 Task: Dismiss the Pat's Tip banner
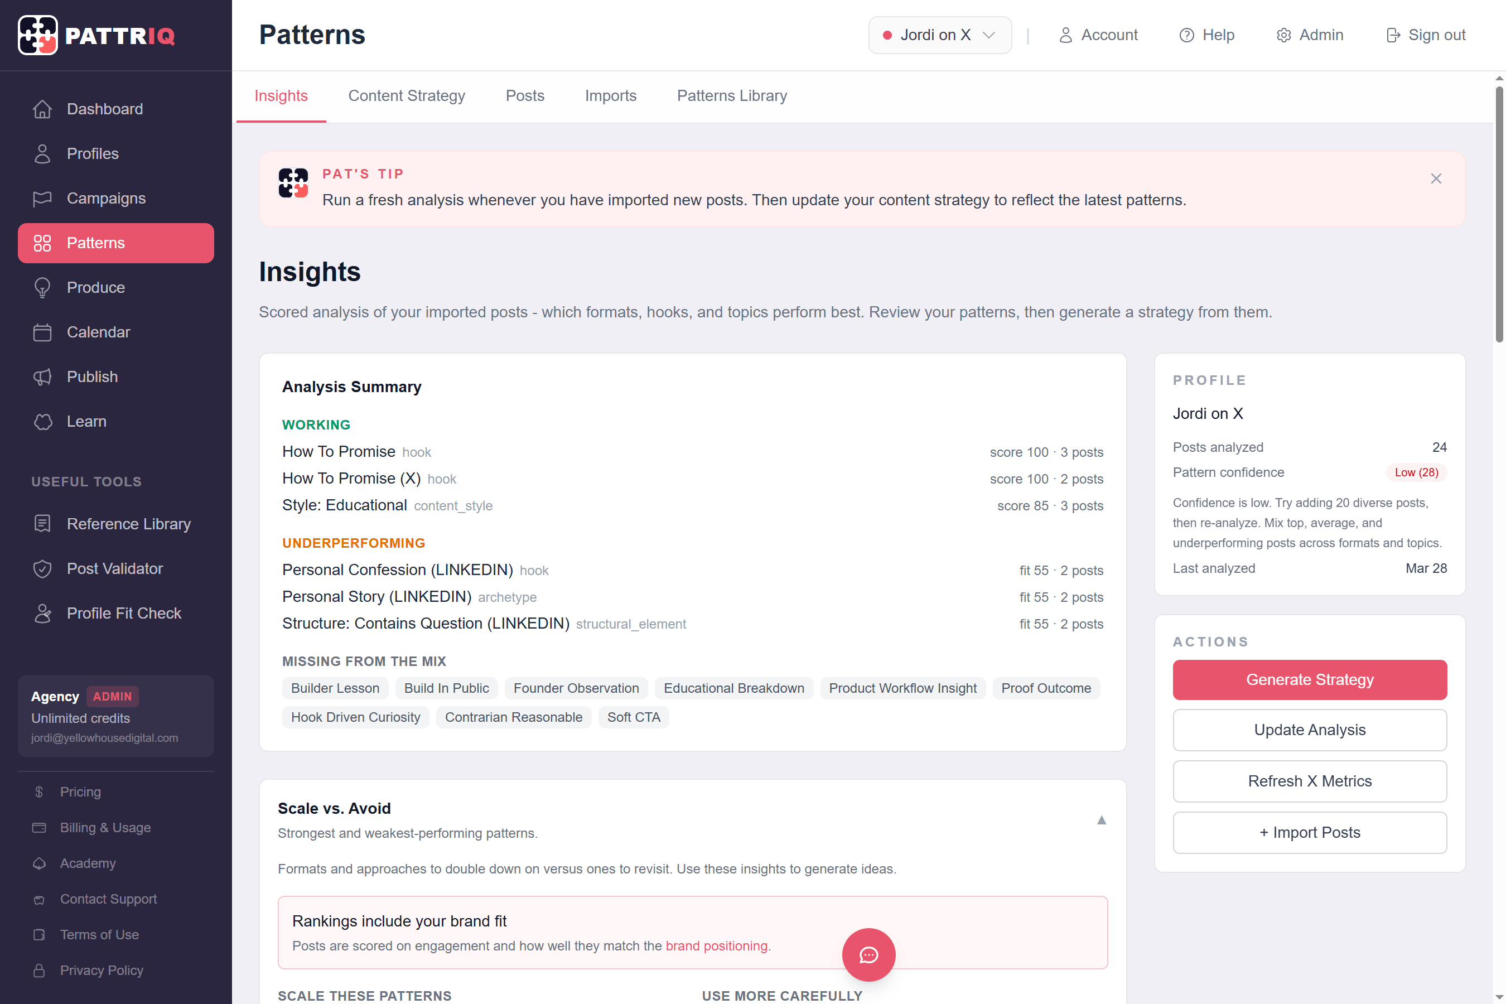click(x=1436, y=178)
